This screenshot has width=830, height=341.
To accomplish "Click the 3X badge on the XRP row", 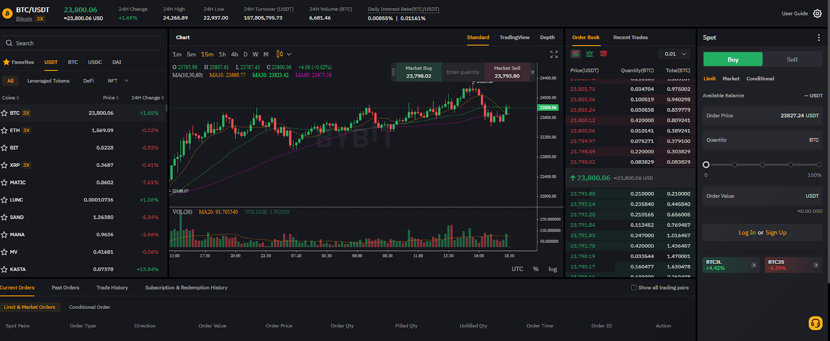I will point(26,165).
